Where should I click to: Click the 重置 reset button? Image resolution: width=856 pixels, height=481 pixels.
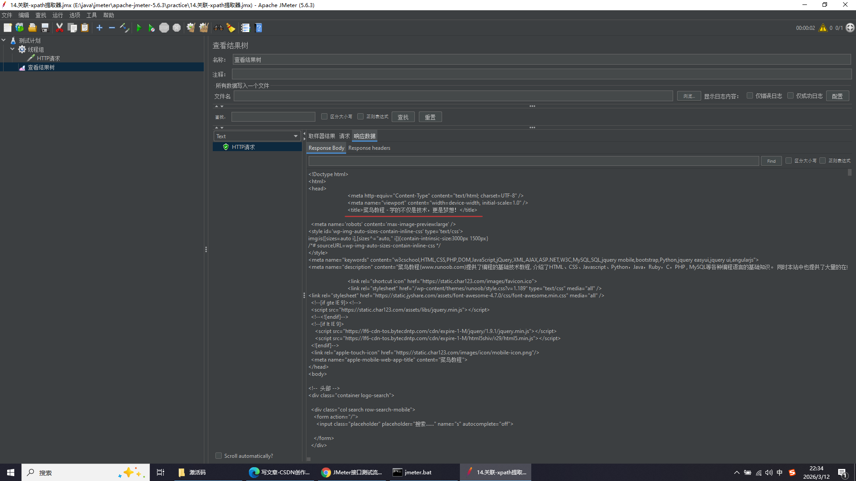(x=430, y=117)
